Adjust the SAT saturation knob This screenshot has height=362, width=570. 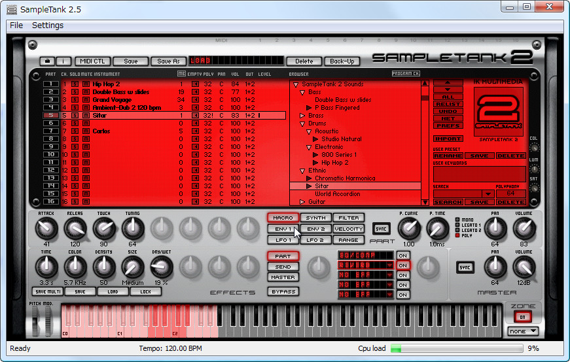tap(534, 188)
